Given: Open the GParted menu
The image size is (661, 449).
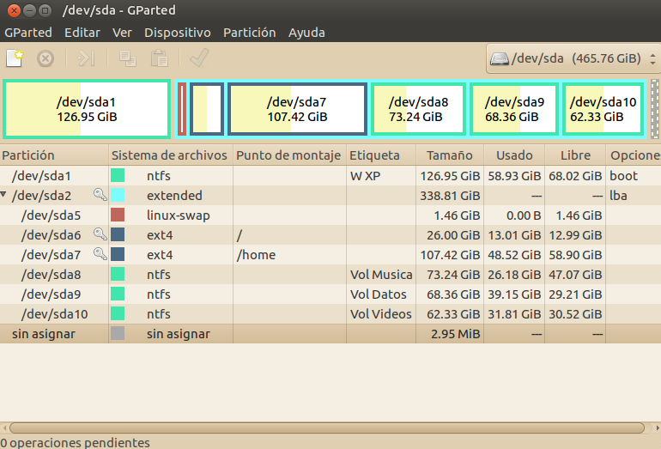Looking at the screenshot, I should point(28,33).
